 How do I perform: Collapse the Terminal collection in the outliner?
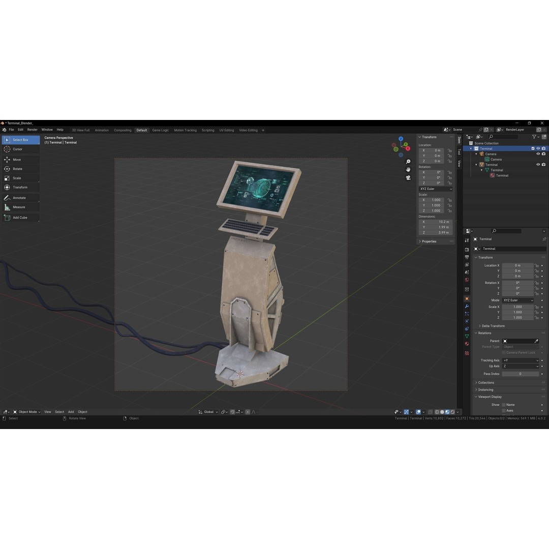pyautogui.click(x=471, y=148)
